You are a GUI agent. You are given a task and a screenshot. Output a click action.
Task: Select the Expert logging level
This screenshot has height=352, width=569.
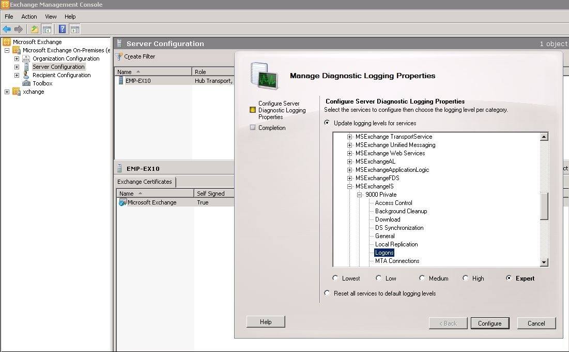509,278
